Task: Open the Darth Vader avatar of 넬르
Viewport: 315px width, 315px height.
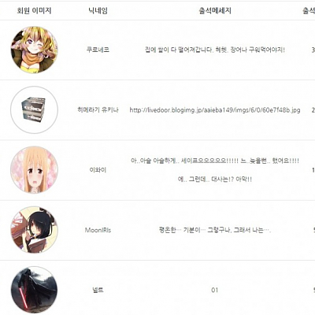Action: coord(34,290)
